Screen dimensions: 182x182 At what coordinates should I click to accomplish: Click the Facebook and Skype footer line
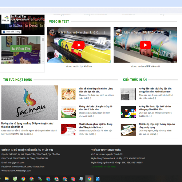click(x=23, y=167)
